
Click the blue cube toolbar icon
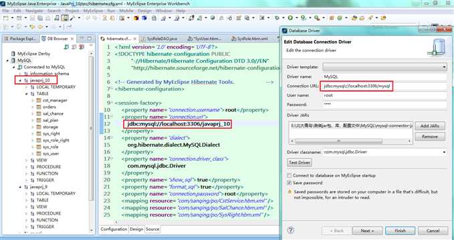pos(144,18)
